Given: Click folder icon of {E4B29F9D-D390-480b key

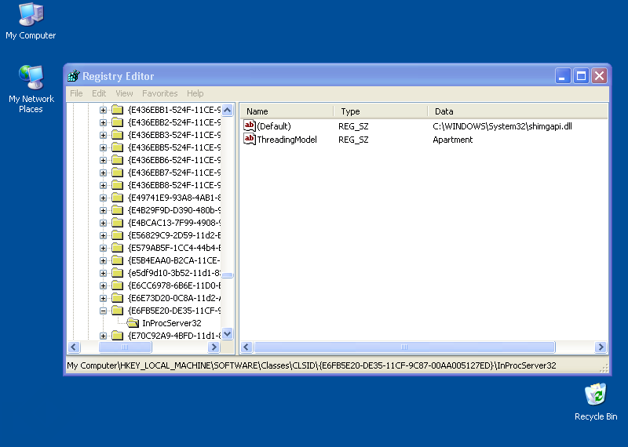Looking at the screenshot, I should click(117, 210).
